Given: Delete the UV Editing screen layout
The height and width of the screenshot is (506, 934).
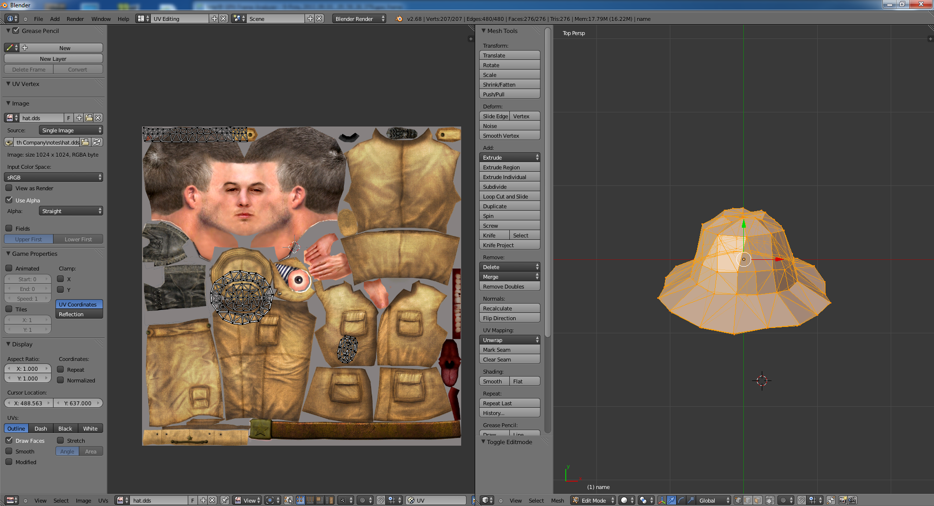Looking at the screenshot, I should click(x=223, y=18).
